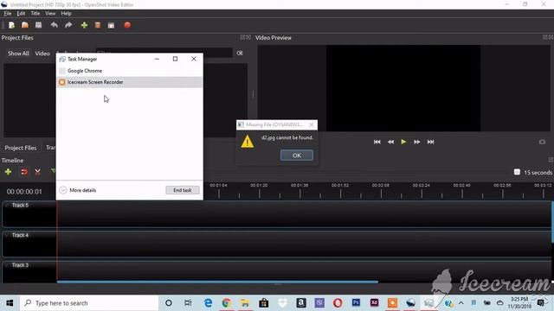Click the Track 4 label
Image resolution: width=554 pixels, height=311 pixels.
(20, 235)
